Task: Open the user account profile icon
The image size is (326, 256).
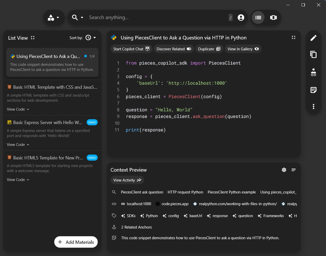Action: (241, 18)
